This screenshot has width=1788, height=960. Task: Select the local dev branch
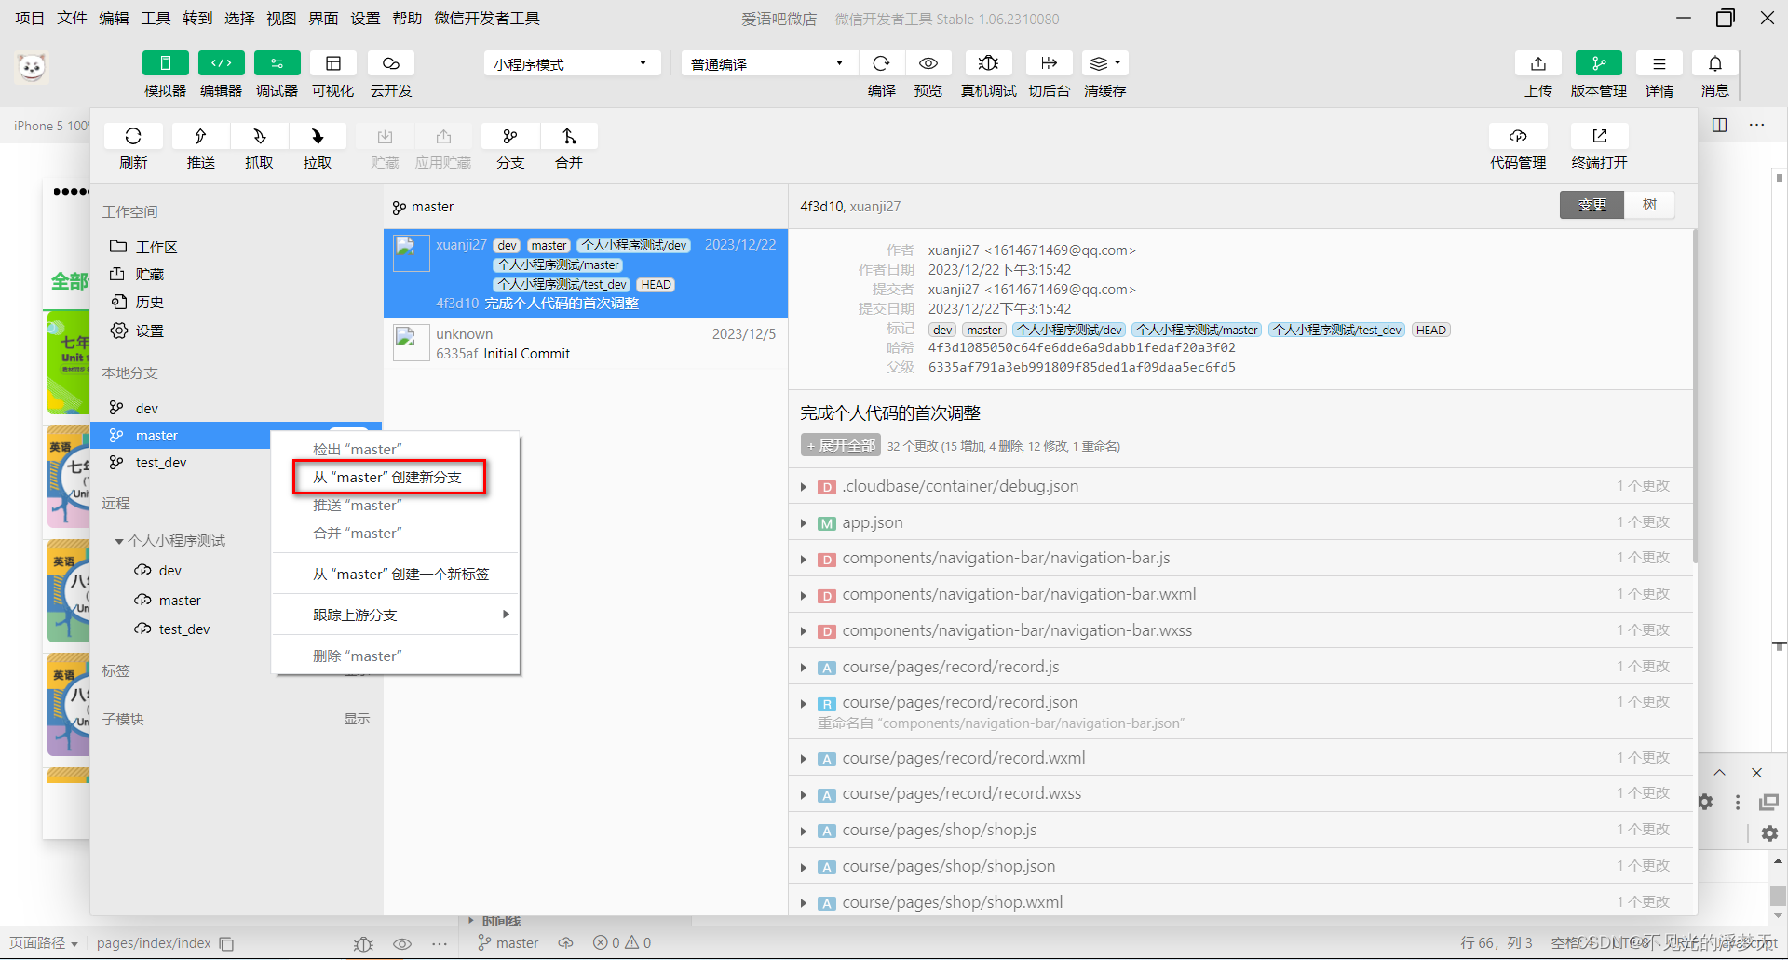237,408
